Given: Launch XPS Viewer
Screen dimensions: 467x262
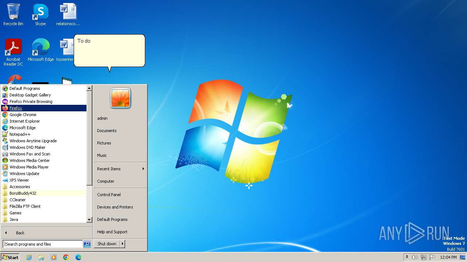Looking at the screenshot, I should point(44,180).
